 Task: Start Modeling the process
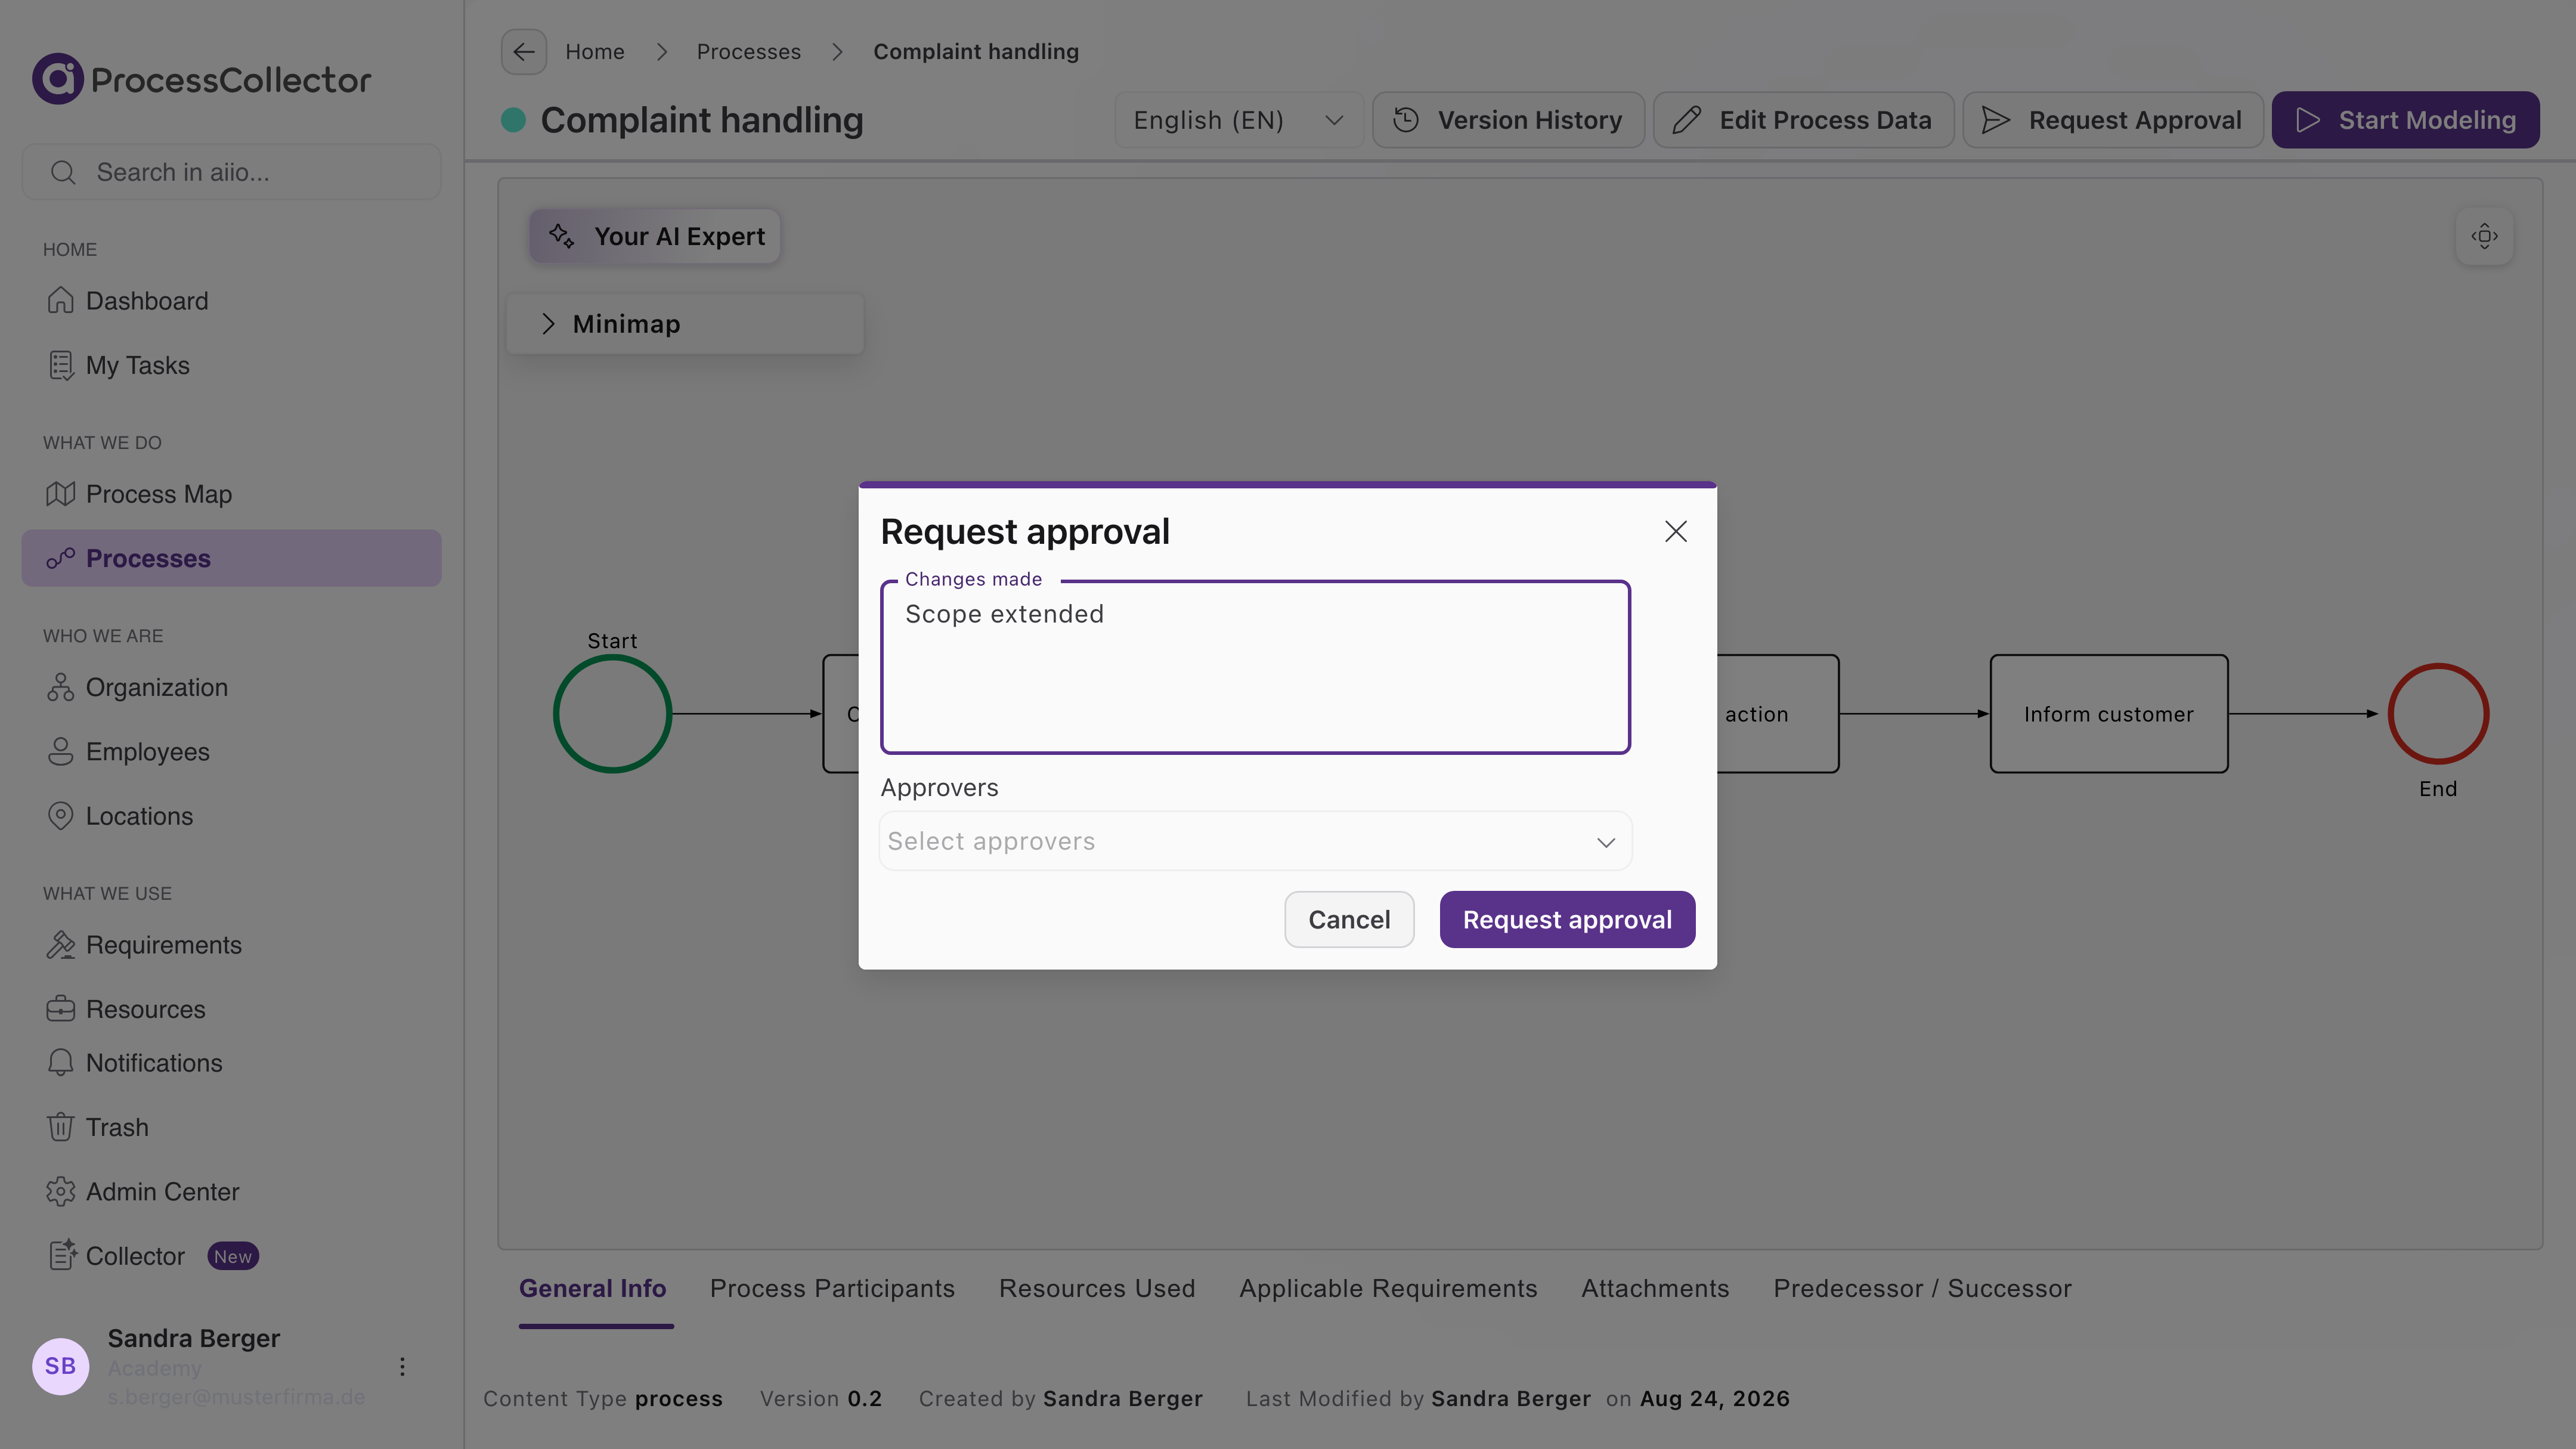[x=2405, y=120]
